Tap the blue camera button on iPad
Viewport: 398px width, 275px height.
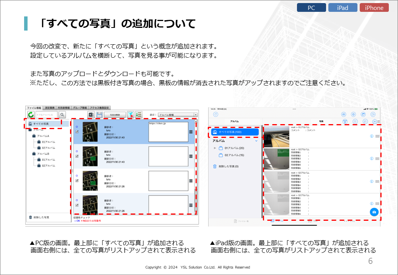click(x=374, y=212)
